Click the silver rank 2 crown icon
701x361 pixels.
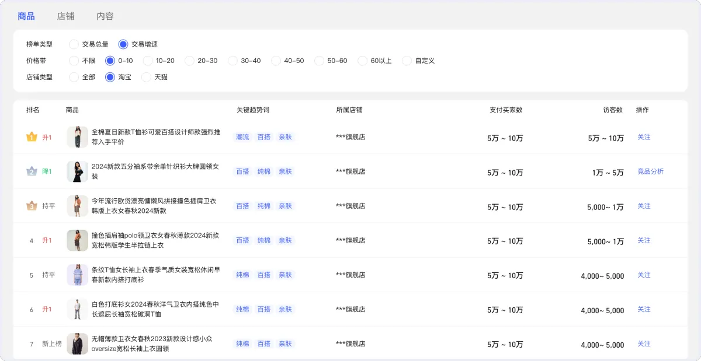point(32,171)
